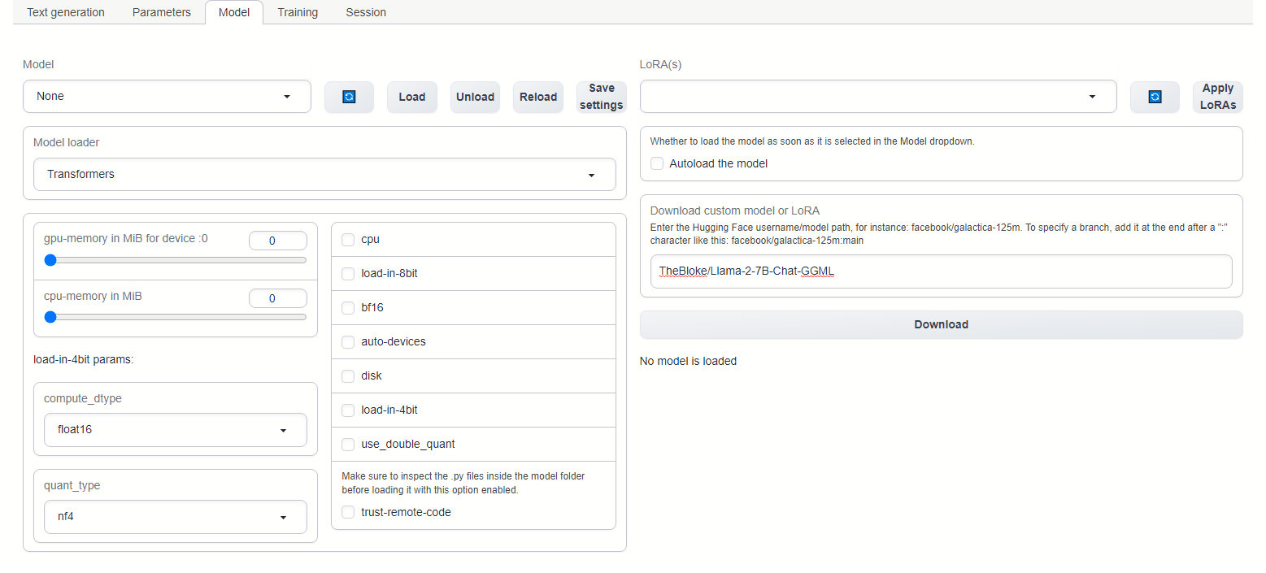Check Autoload the model
This screenshot has width=1266, height=573.
tap(656, 163)
